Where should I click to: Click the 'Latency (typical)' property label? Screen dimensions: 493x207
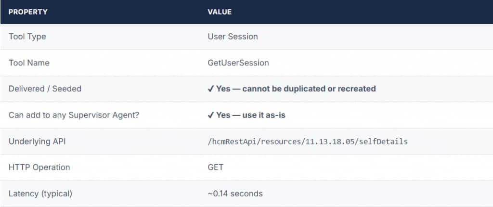40,194
